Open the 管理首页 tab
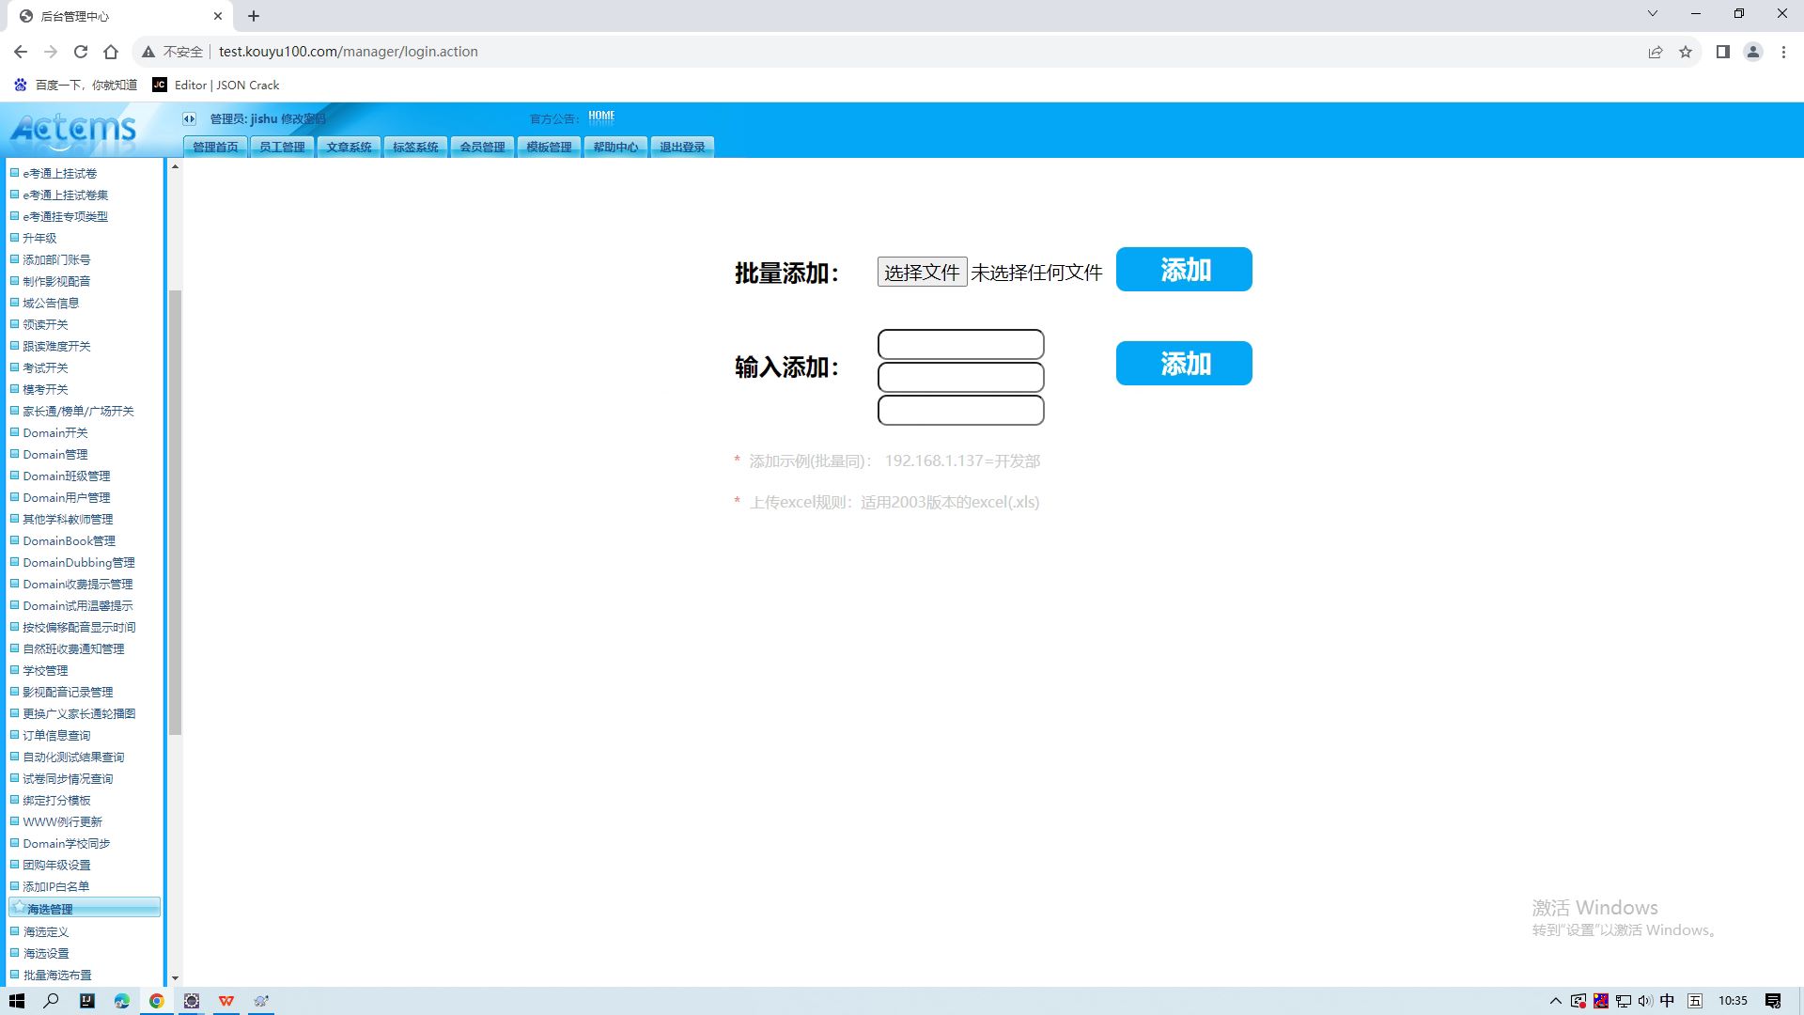The height and width of the screenshot is (1015, 1804). (x=215, y=147)
